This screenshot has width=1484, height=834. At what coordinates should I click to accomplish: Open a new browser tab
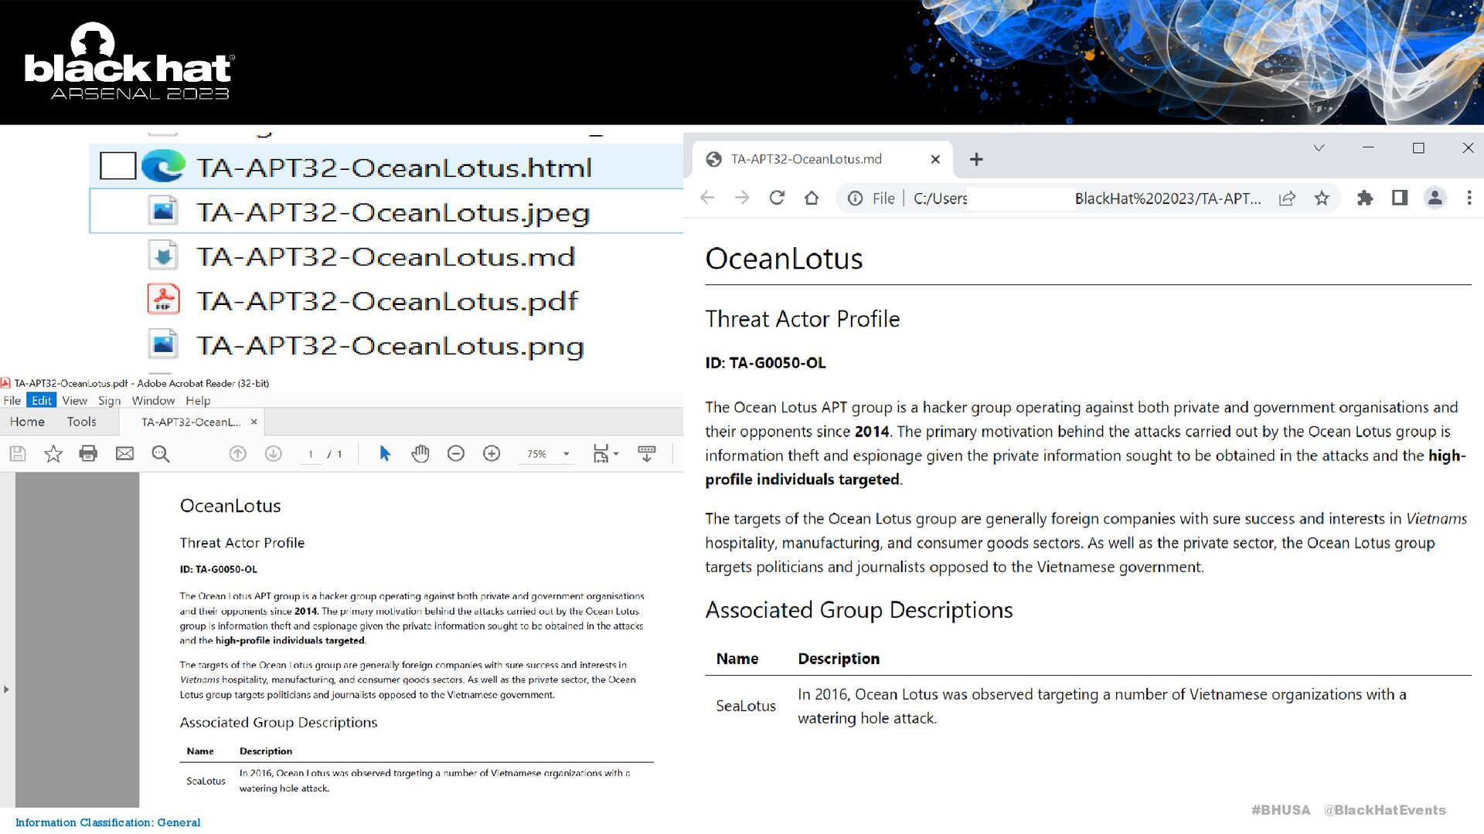(976, 159)
